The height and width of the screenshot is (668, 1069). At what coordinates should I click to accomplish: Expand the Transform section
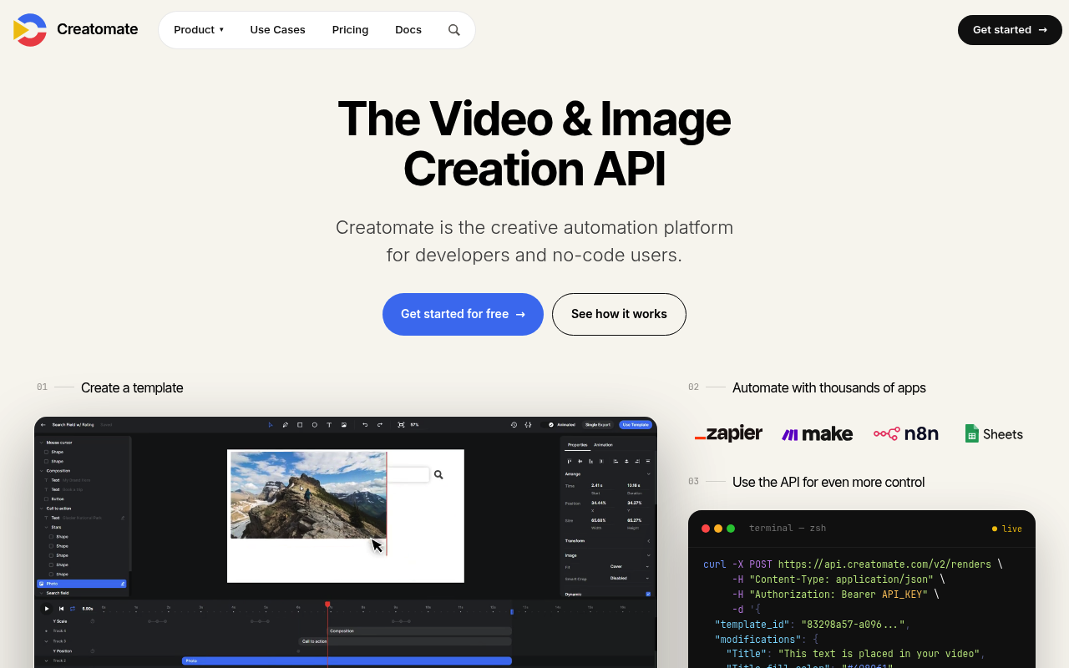click(649, 541)
